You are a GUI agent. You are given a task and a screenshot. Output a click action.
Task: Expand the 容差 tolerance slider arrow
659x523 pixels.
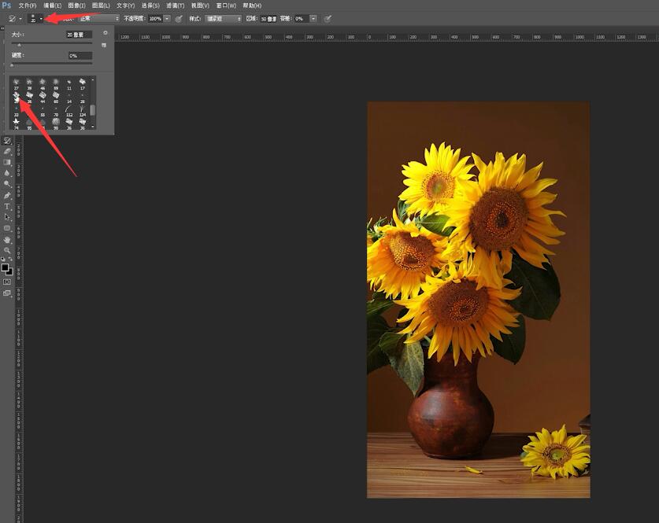(x=313, y=18)
